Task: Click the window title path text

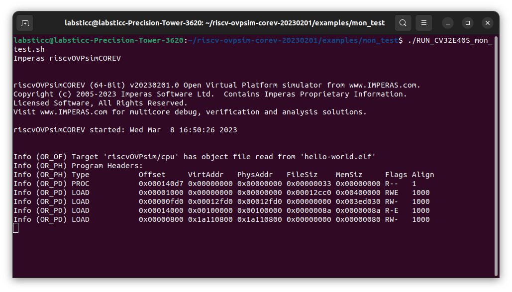Action: [224, 22]
